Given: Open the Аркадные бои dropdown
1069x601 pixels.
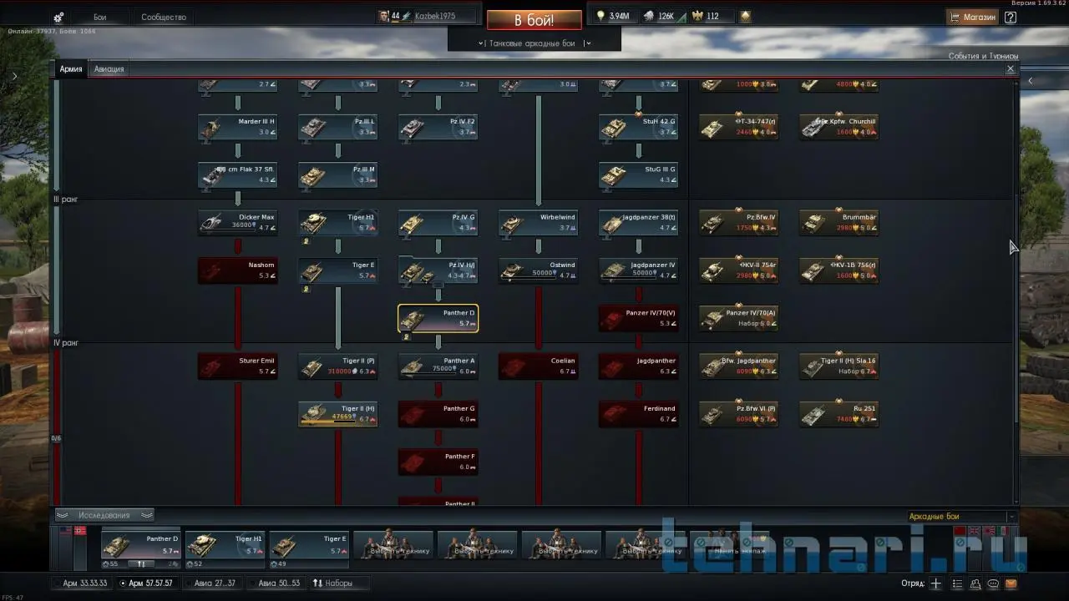Looking at the screenshot, I should coord(961,517).
